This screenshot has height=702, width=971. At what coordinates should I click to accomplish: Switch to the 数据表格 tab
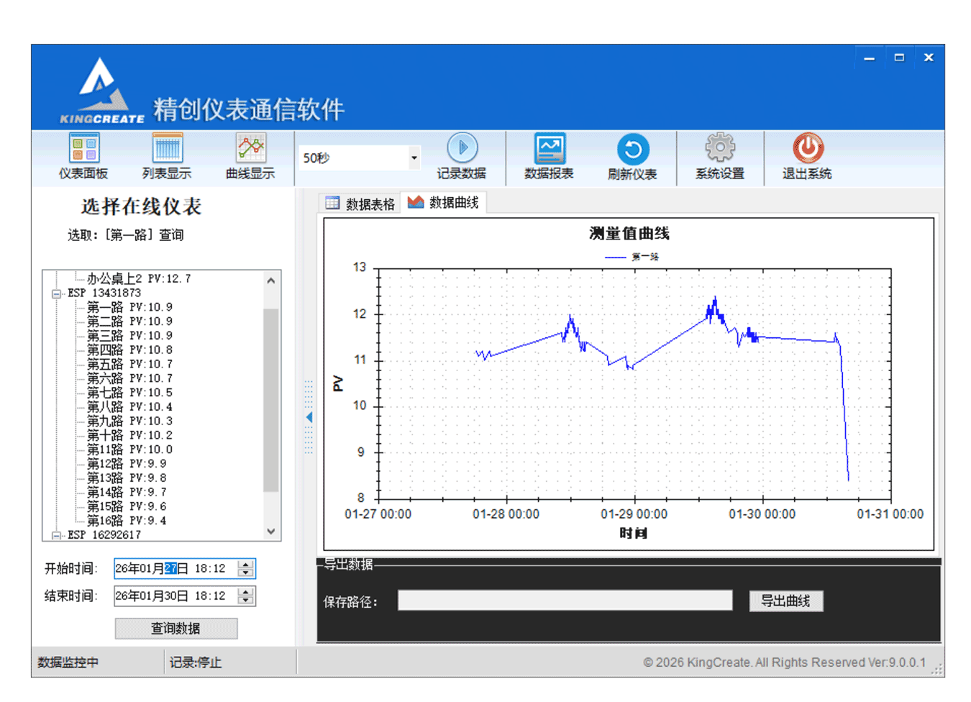(359, 202)
